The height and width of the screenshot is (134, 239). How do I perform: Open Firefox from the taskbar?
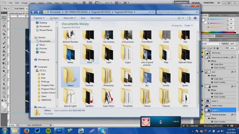click(27, 131)
